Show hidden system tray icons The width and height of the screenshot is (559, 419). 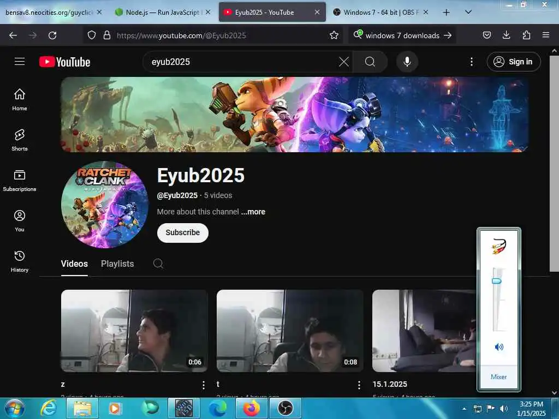464,409
